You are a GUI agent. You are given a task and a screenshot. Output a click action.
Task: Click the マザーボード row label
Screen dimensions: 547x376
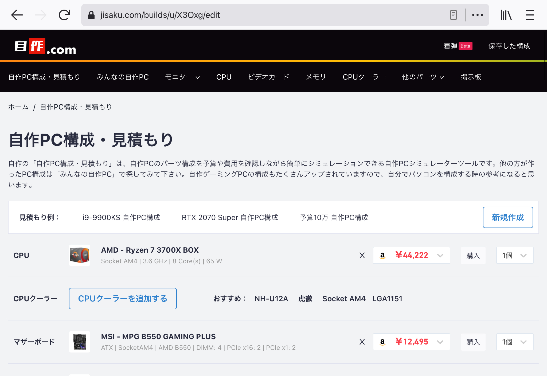point(34,342)
